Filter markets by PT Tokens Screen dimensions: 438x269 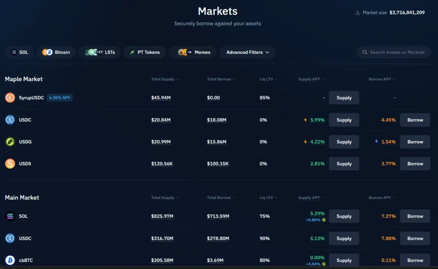(x=145, y=52)
